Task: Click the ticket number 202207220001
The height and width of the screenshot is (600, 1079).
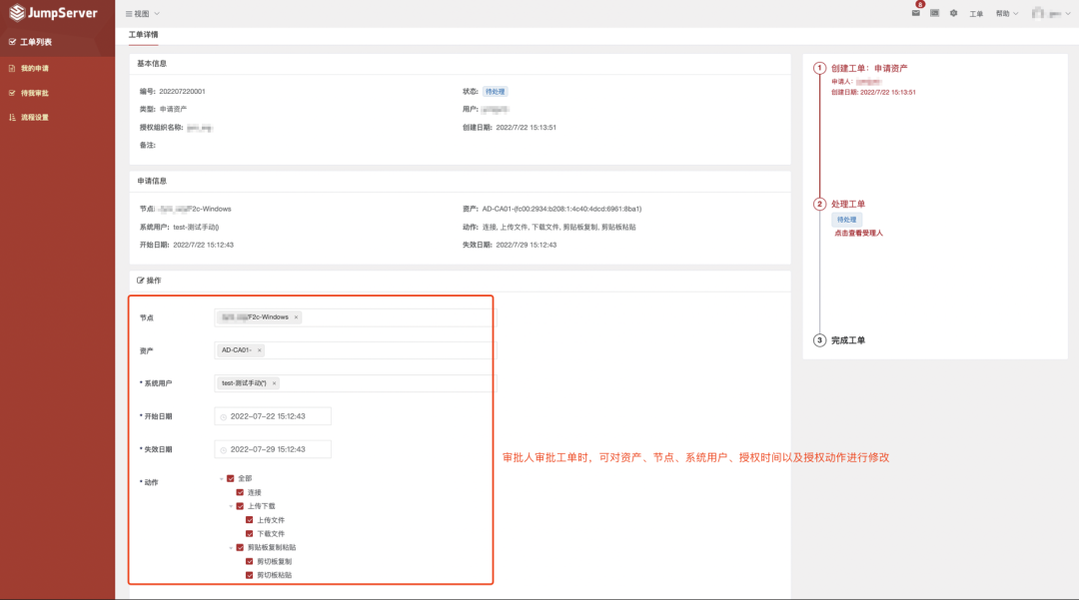Action: point(182,92)
